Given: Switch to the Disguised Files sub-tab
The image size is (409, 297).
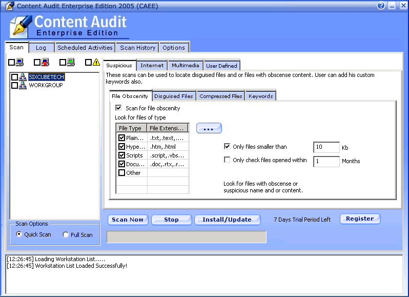Looking at the screenshot, I should pyautogui.click(x=174, y=96).
